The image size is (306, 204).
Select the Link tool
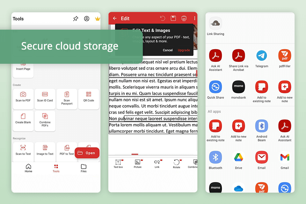coord(157,164)
